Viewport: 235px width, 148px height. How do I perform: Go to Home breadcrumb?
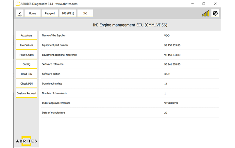(x=32, y=13)
